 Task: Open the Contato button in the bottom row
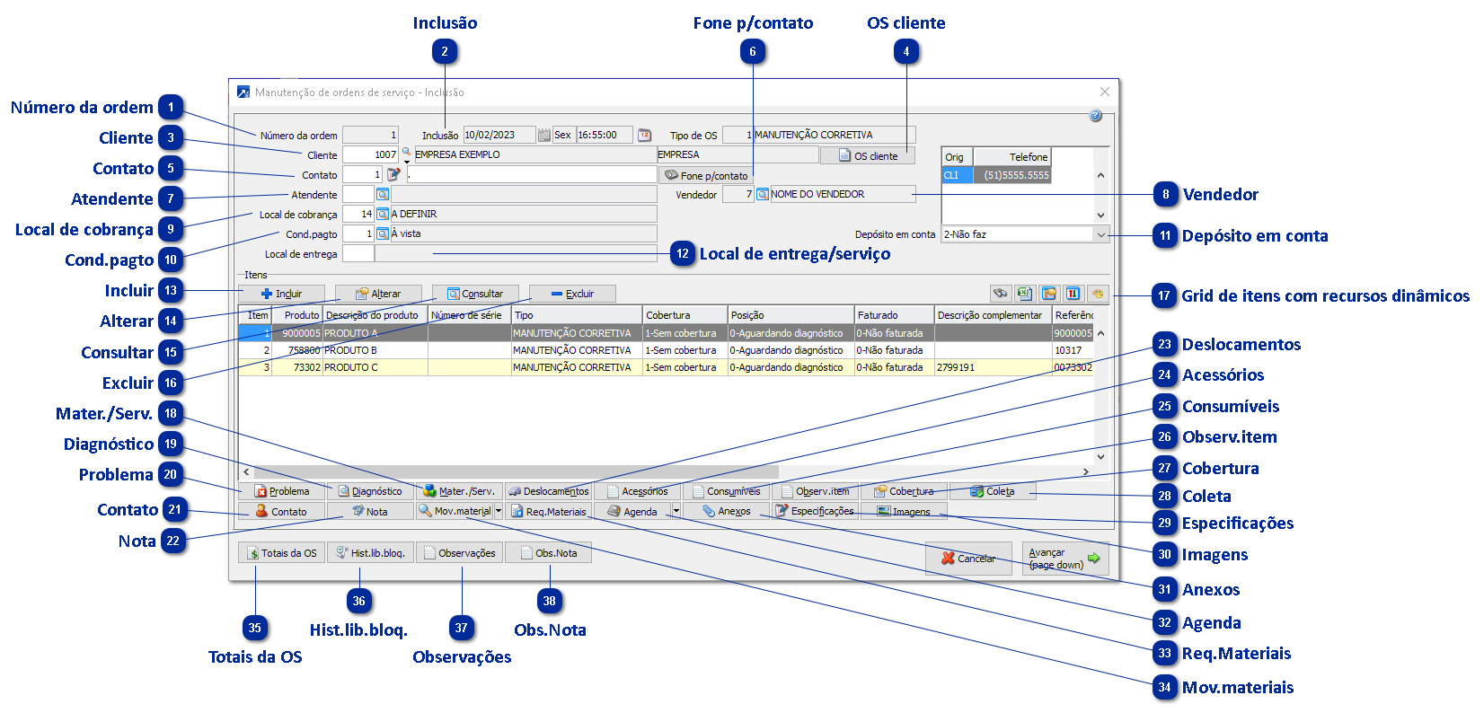[x=282, y=511]
